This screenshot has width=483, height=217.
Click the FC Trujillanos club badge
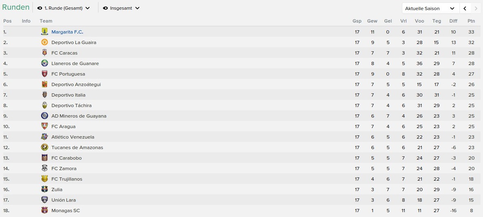click(45, 179)
